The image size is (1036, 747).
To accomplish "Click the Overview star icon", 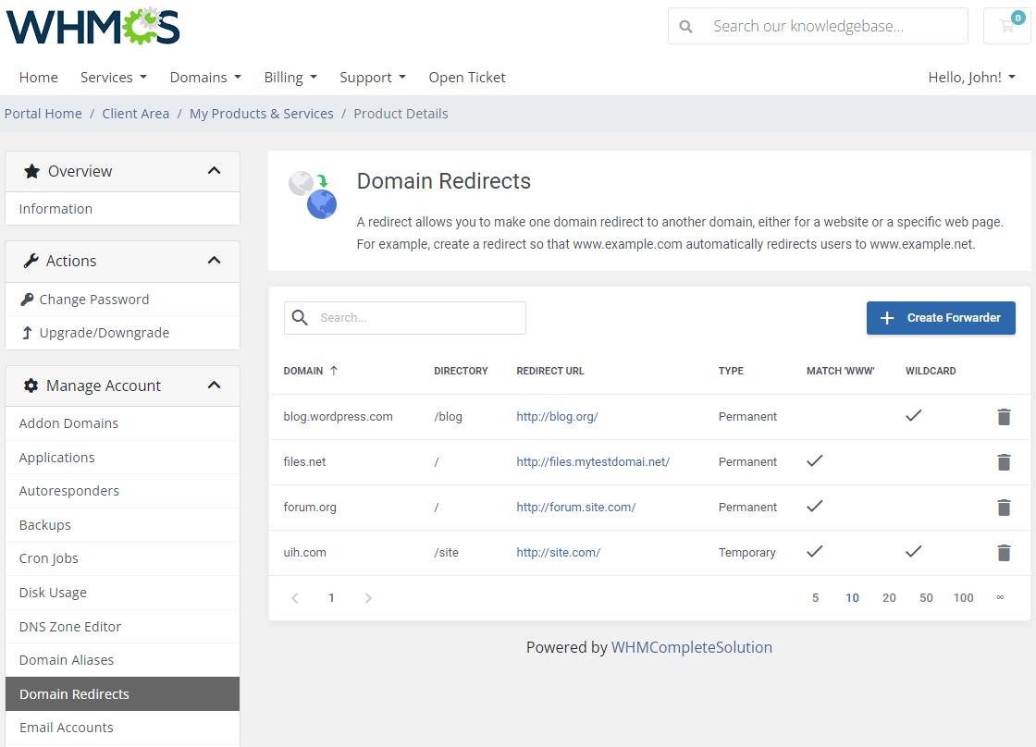I will pyautogui.click(x=31, y=171).
